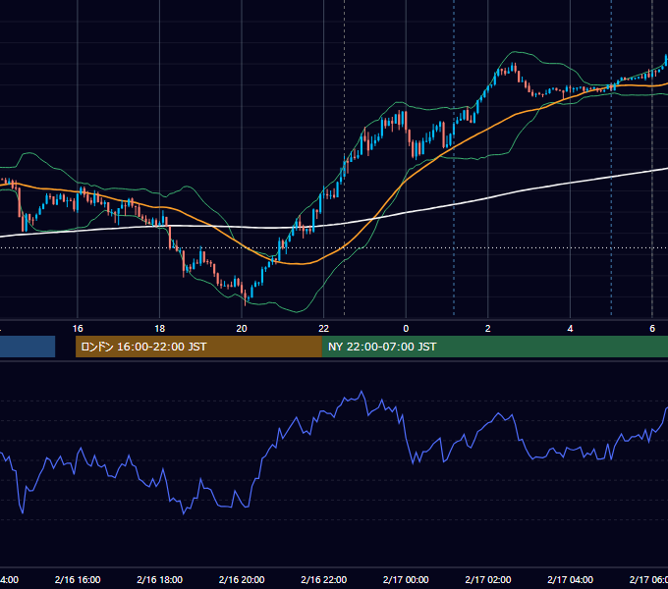
Task: Click the ロンドン 16:00-22:00 JST session bar
Action: (198, 347)
